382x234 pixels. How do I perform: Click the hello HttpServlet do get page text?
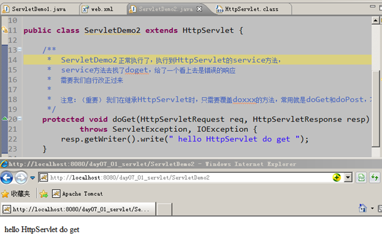tap(42, 229)
